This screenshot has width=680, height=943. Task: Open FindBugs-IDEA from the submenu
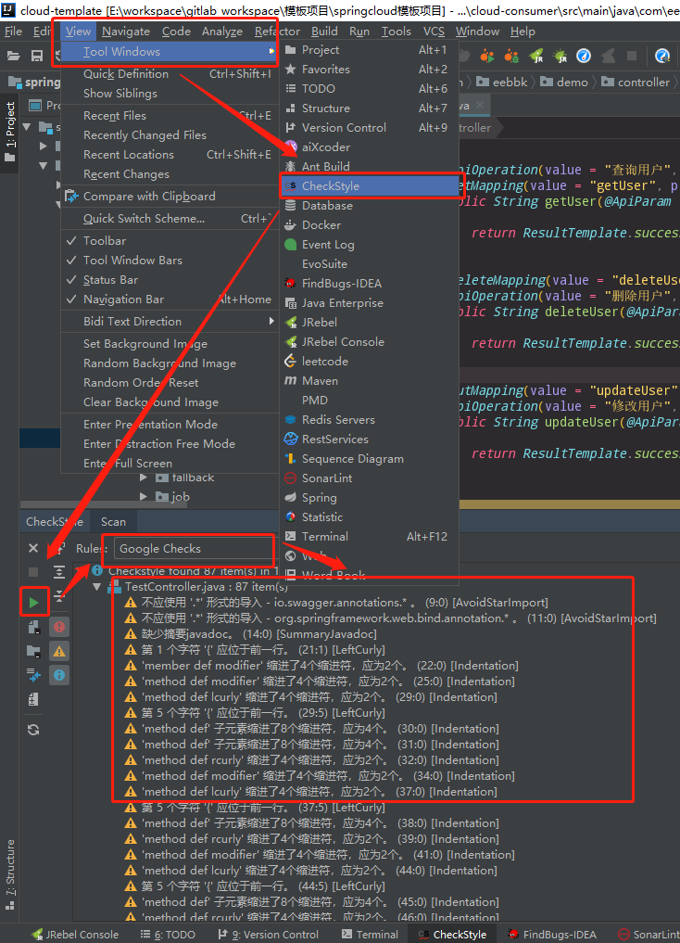pos(341,284)
